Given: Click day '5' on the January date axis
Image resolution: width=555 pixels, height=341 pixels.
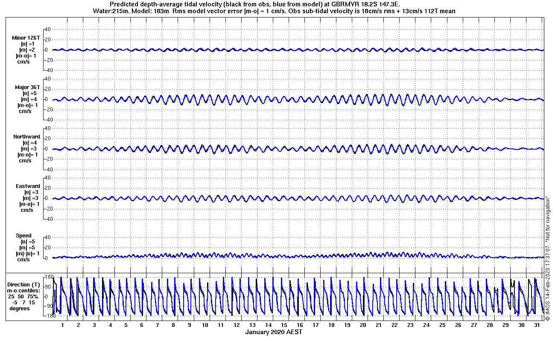Looking at the screenshot, I should point(126,325).
